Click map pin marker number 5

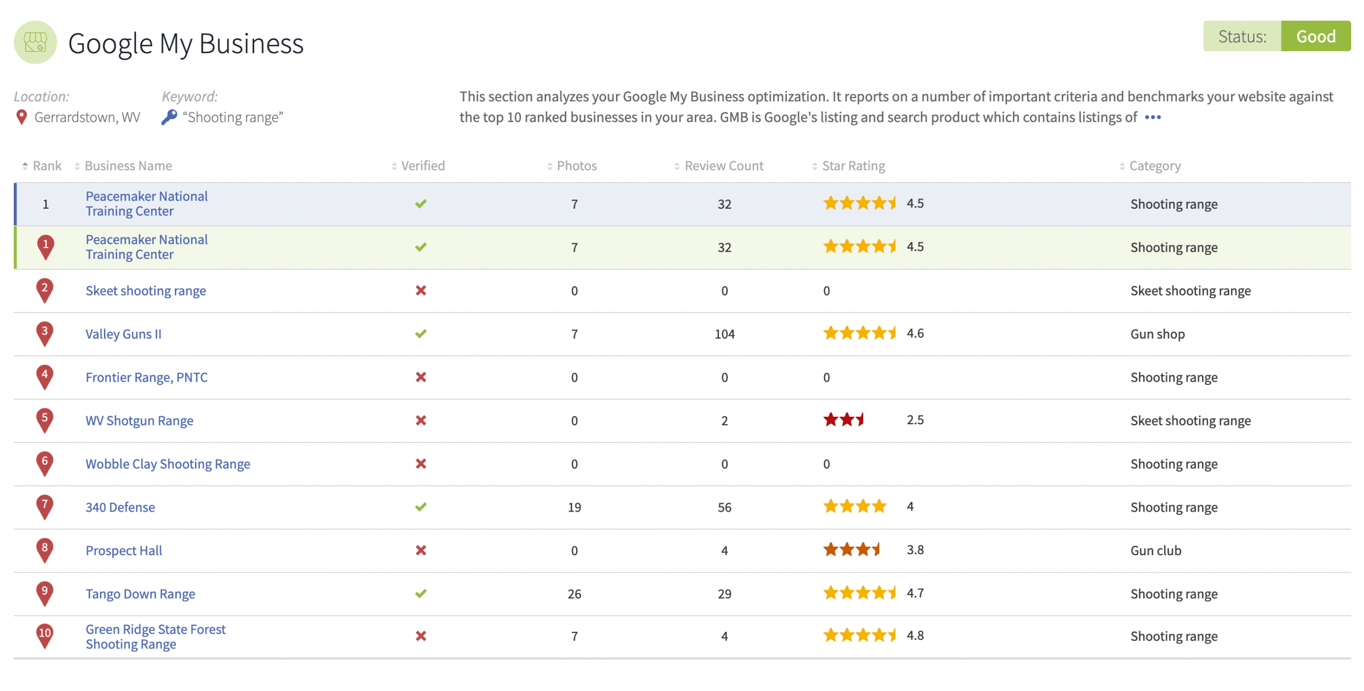45,421
